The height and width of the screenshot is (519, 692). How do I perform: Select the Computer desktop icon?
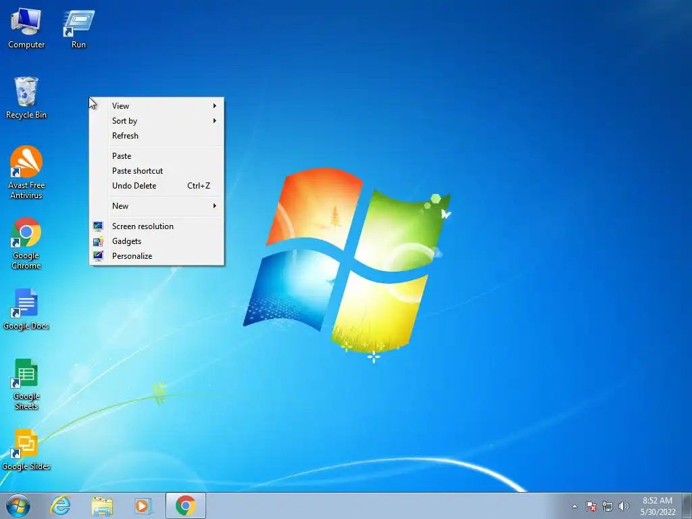coord(26,28)
